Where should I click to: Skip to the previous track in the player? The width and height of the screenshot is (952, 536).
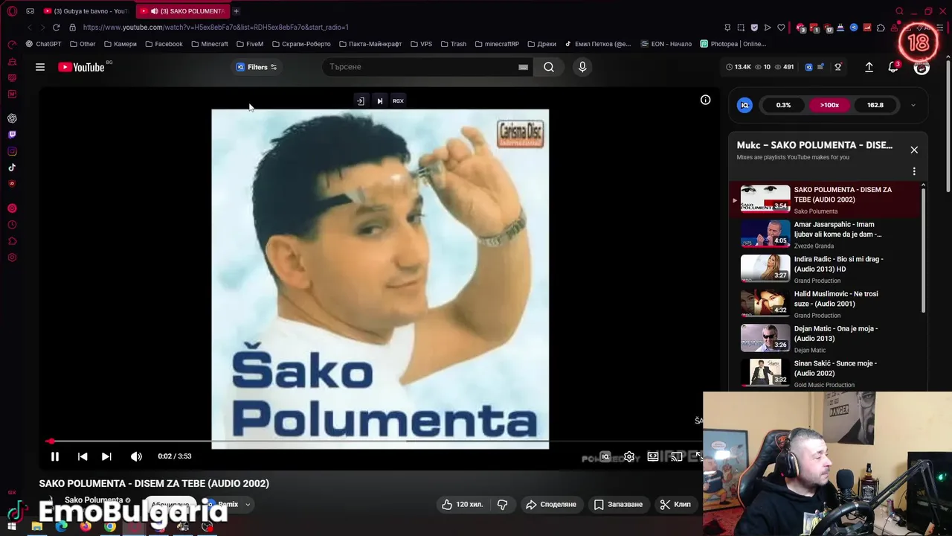point(83,456)
